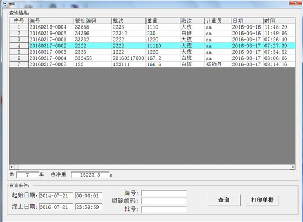Close the 查询 window
303x222 pixels.
(296, 3)
